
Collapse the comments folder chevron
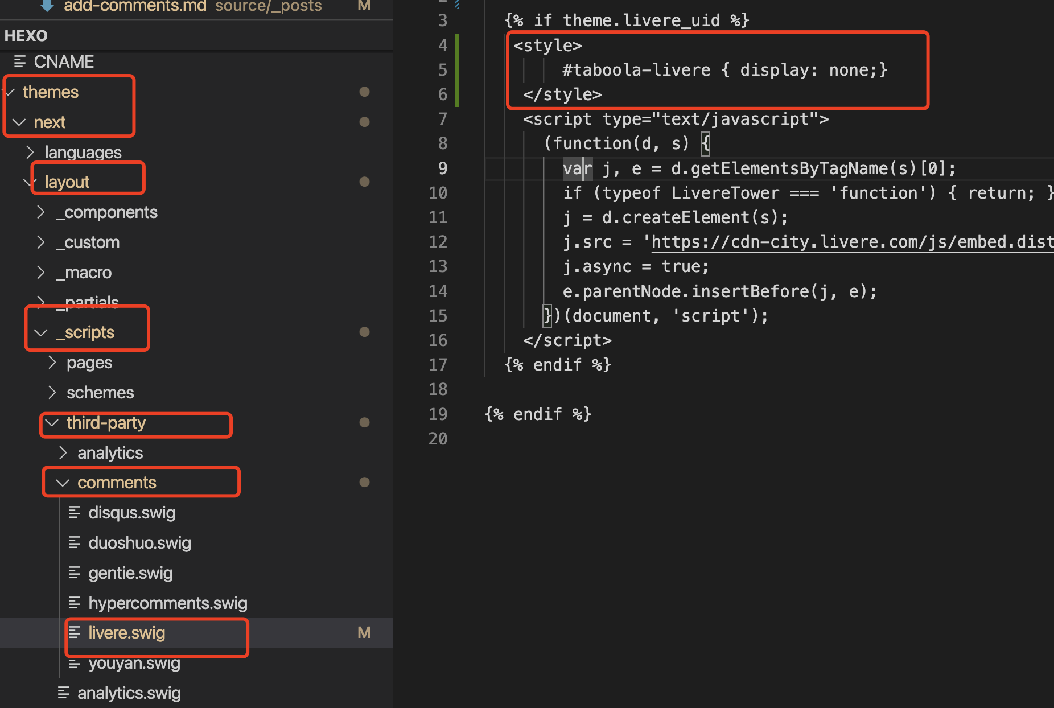point(63,483)
